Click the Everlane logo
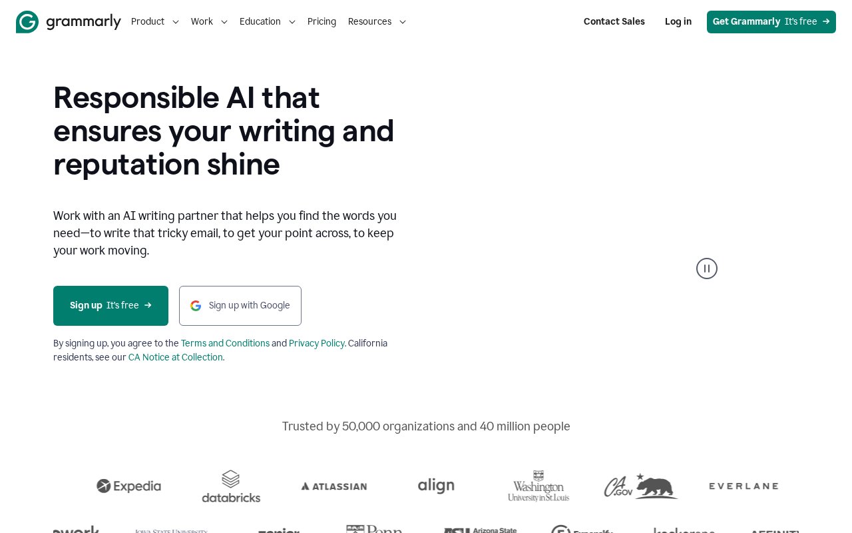Image resolution: width=852 pixels, height=533 pixels. 744,486
